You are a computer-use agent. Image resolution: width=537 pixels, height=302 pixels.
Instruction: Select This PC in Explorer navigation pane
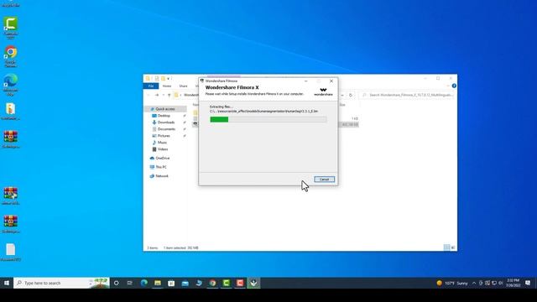161,167
